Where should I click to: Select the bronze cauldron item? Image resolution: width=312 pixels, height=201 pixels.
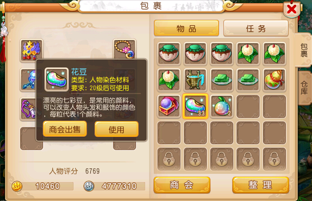coord(195,80)
